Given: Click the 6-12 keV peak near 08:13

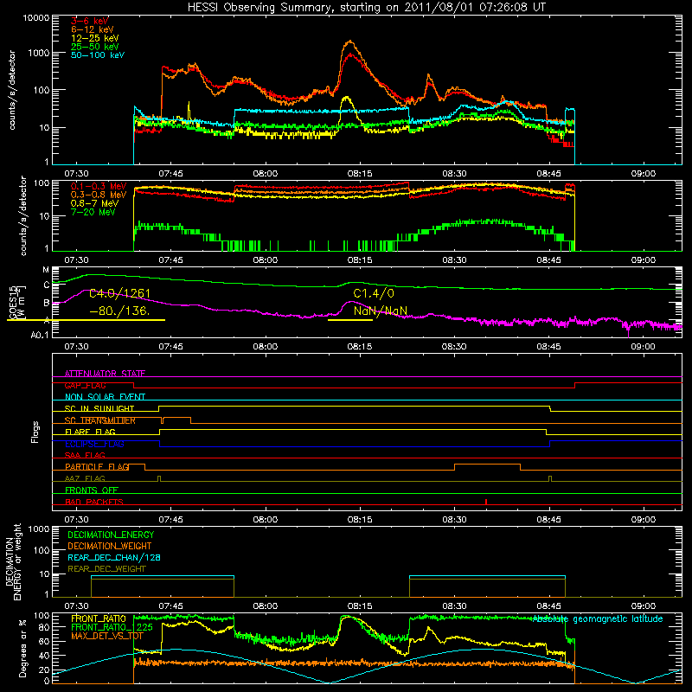Looking at the screenshot, I should (350, 42).
